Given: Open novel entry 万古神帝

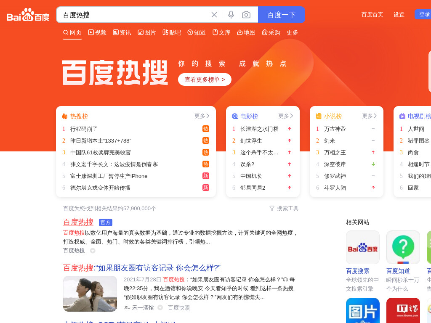Looking at the screenshot, I should point(335,129).
